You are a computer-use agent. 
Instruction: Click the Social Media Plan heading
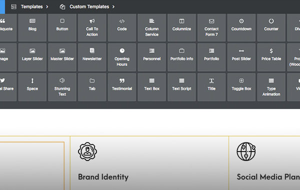268,177
